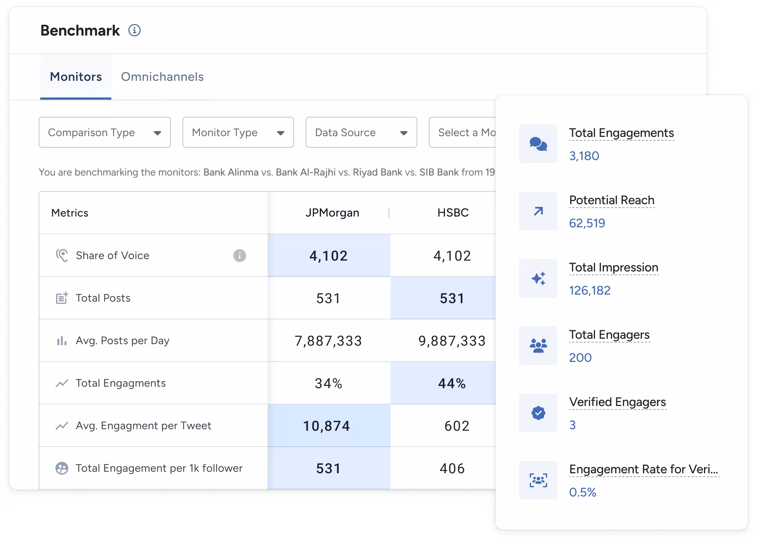The image size is (757, 539).
Task: Click the Total Engagers people icon
Action: point(538,346)
